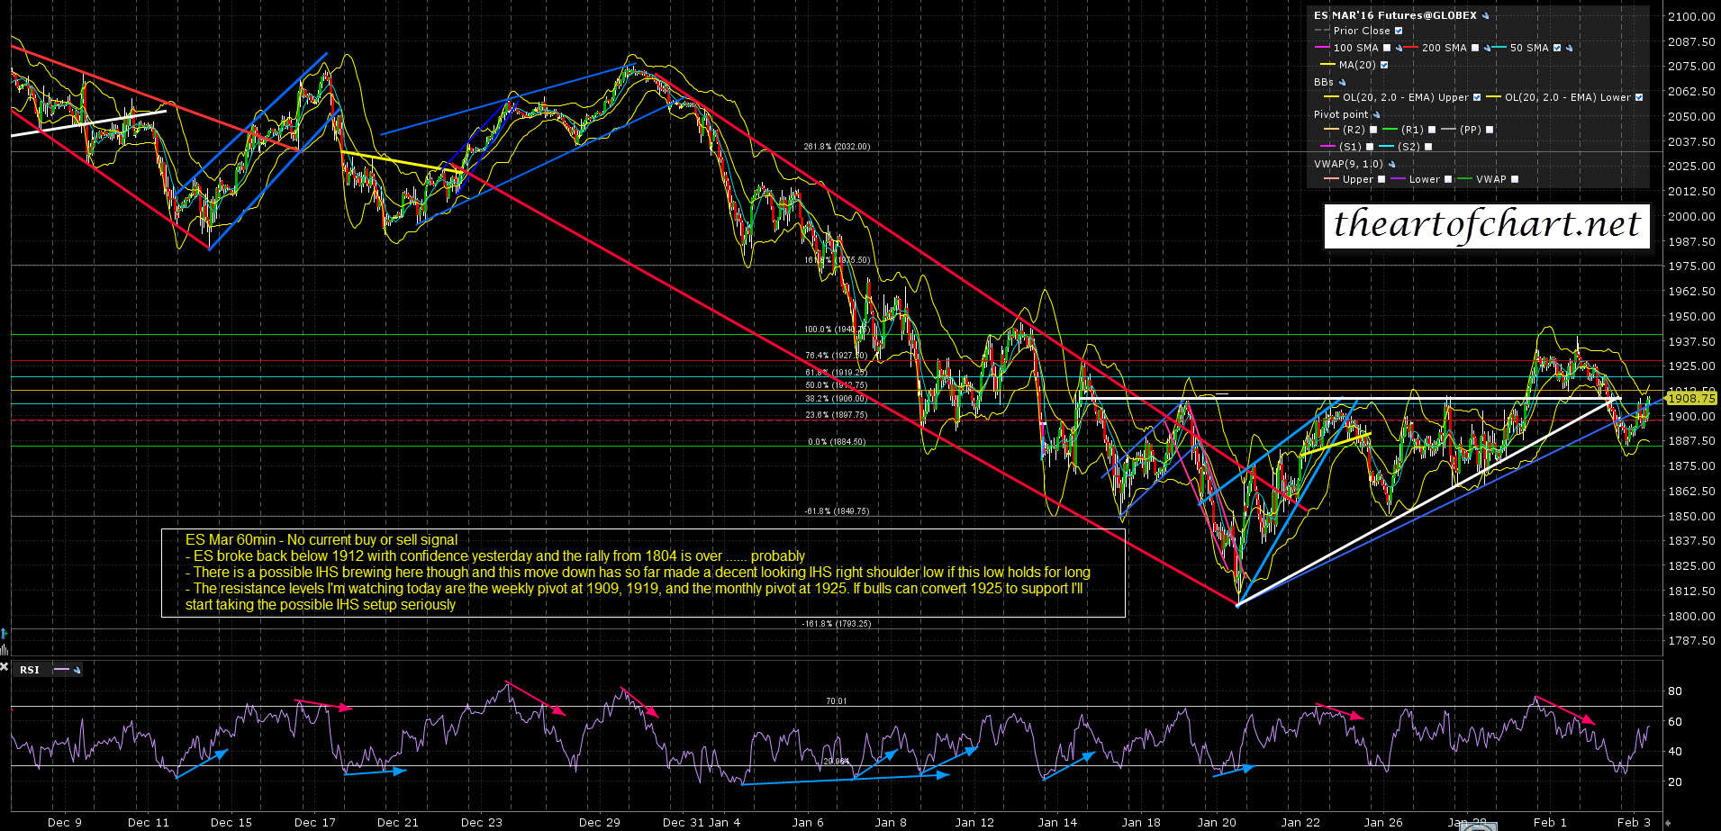The image size is (1721, 831).
Task: Disable the MA(20) checkbox
Action: pos(1384,65)
